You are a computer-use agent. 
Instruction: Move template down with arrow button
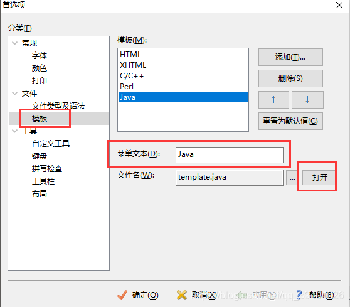click(307, 100)
